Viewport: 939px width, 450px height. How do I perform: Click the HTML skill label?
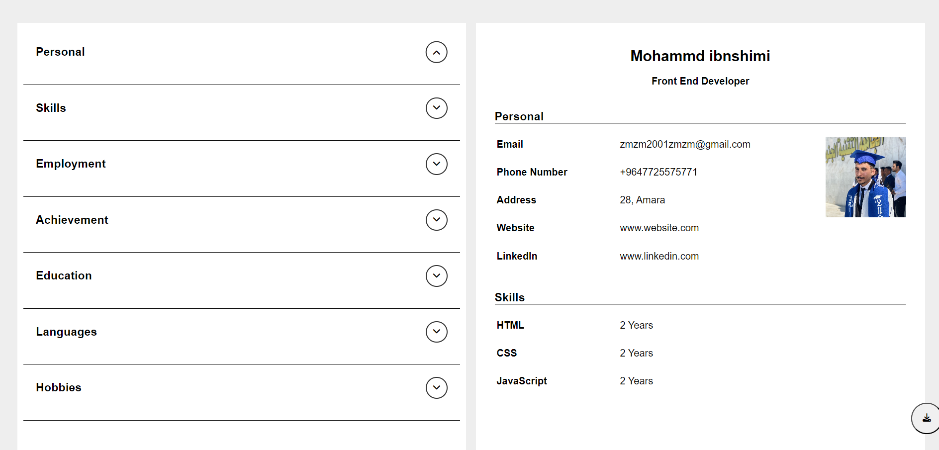pyautogui.click(x=510, y=325)
